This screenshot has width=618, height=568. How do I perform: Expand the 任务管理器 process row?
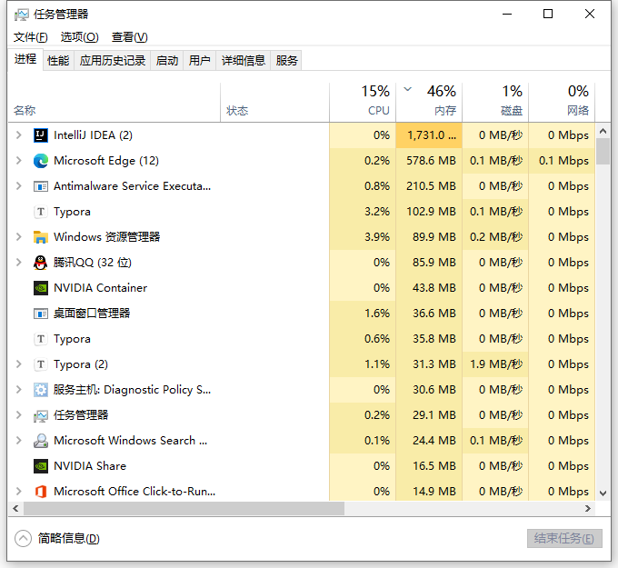coord(18,415)
